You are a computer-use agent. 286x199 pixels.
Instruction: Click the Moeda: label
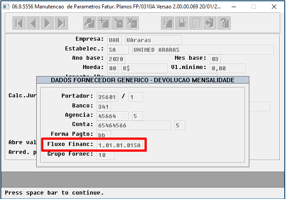tap(93, 67)
